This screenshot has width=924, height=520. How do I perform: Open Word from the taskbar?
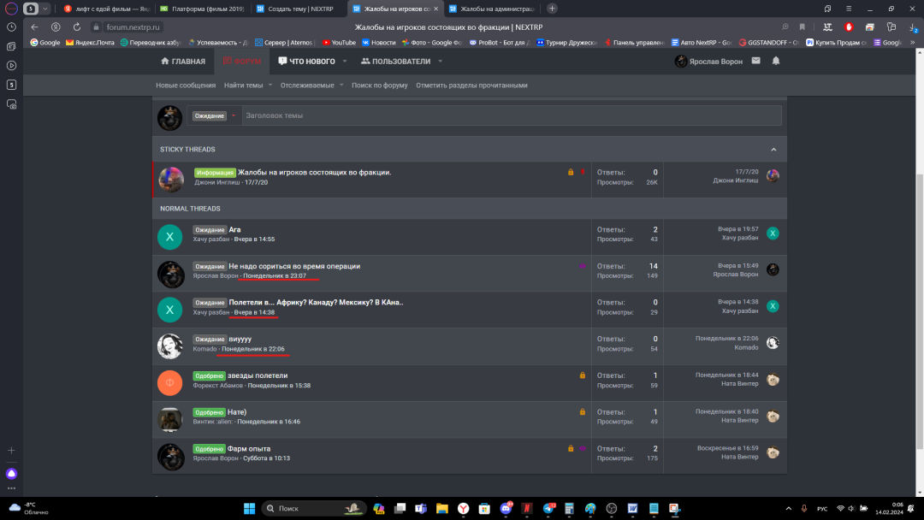632,508
